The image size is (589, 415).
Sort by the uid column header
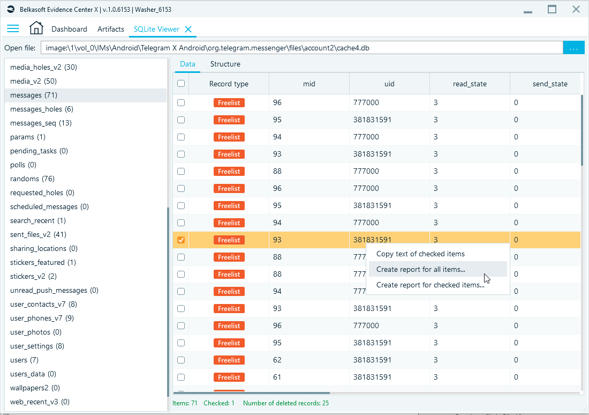[x=389, y=84]
